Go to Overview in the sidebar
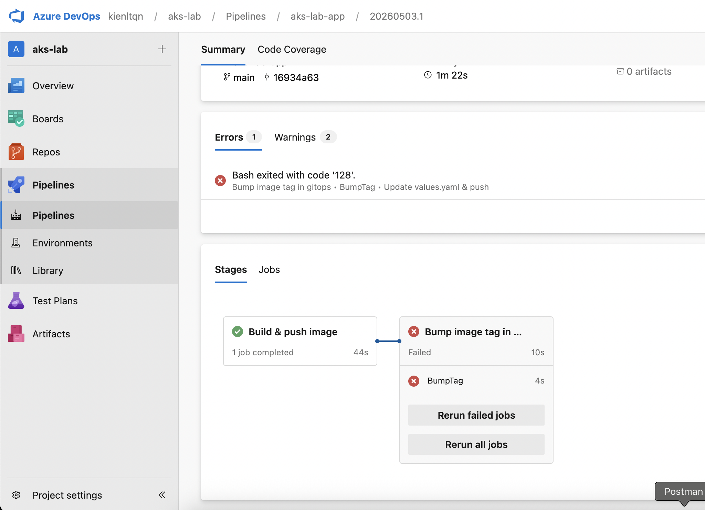The image size is (705, 510). (53, 86)
